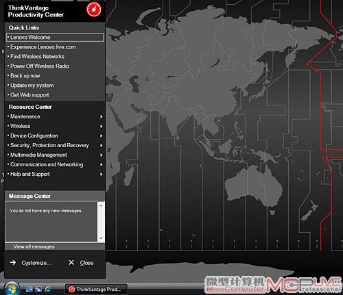Image resolution: width=343 pixels, height=295 pixels.
Task: Click the red ThinkVantage gauge icon
Action: pyautogui.click(x=94, y=10)
